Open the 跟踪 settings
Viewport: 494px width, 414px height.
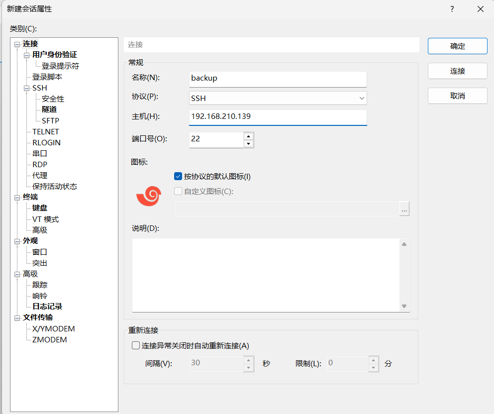click(40, 285)
